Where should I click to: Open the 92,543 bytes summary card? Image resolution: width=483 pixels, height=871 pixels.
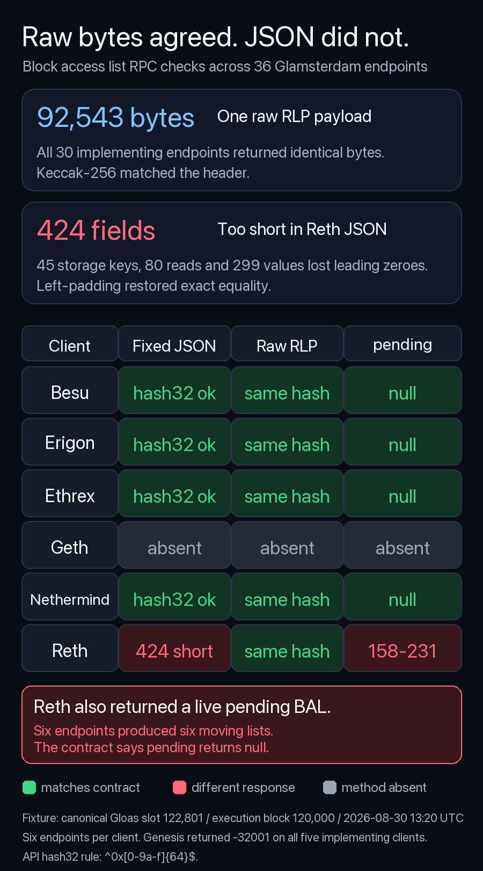(x=241, y=140)
